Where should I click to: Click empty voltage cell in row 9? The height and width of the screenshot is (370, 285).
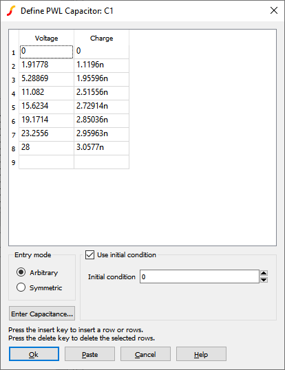click(x=47, y=162)
